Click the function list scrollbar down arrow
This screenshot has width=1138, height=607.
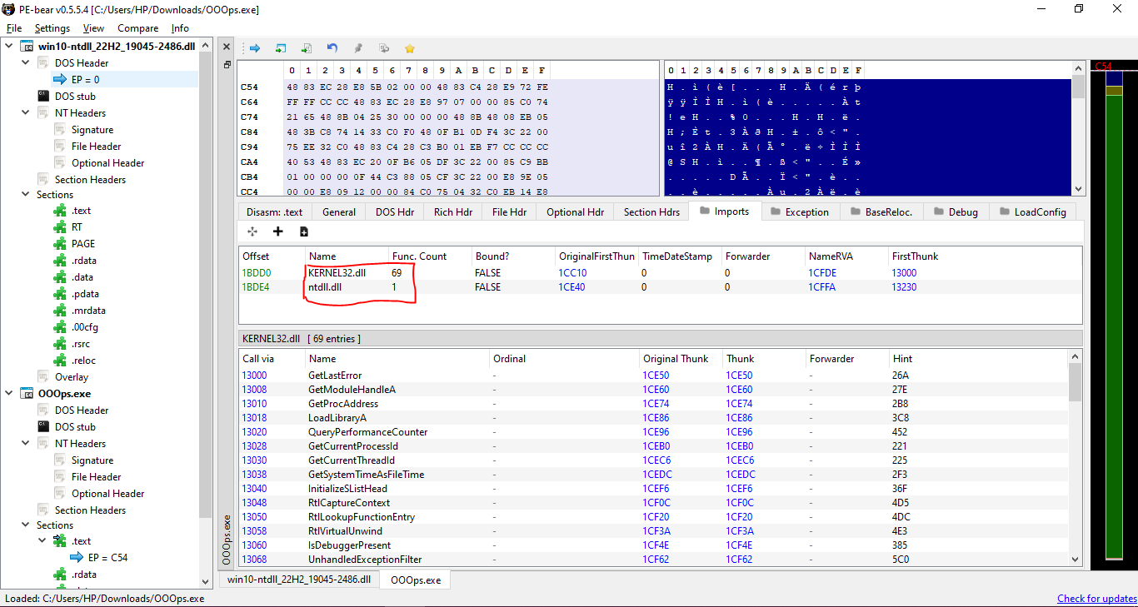click(x=1075, y=560)
